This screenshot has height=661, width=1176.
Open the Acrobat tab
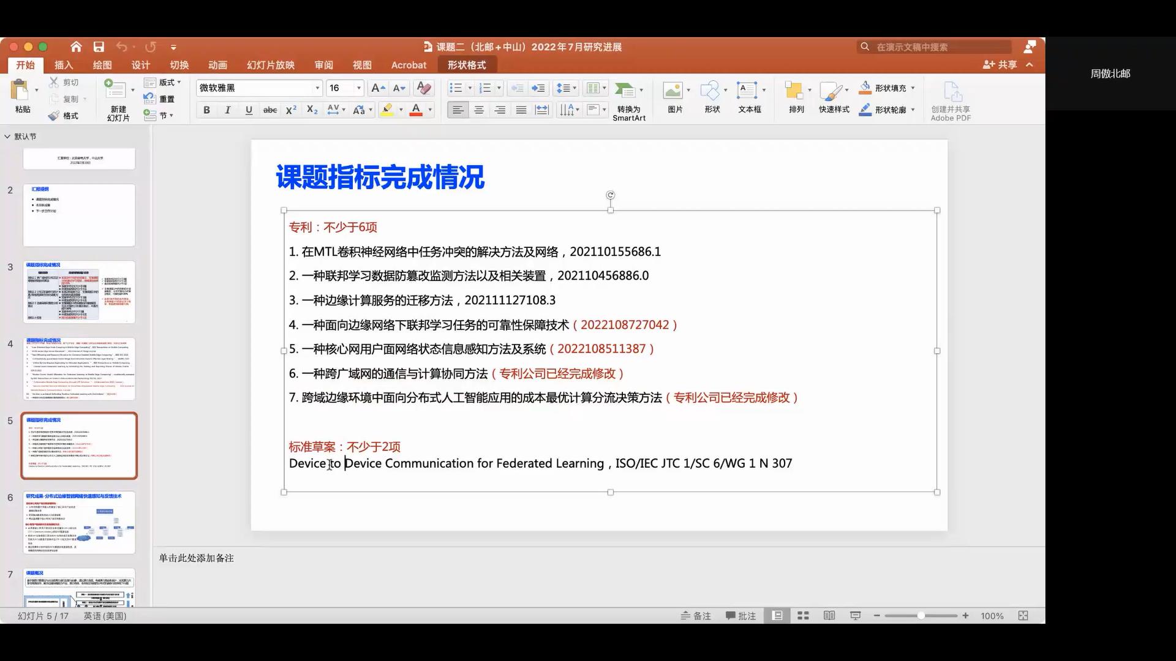pyautogui.click(x=409, y=65)
